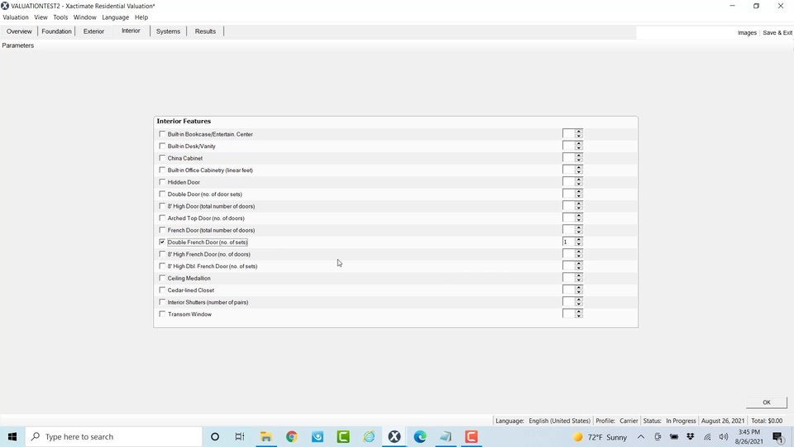
Task: Click the Hidden Door quantity field
Action: pyautogui.click(x=568, y=182)
